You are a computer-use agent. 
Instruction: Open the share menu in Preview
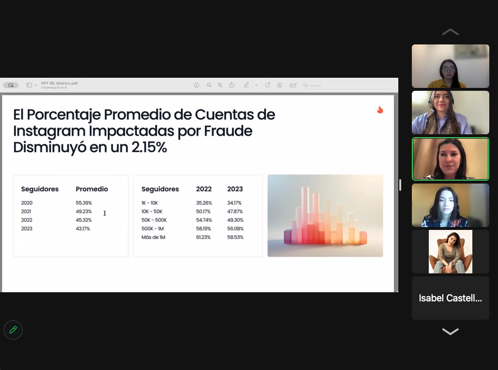[232, 85]
